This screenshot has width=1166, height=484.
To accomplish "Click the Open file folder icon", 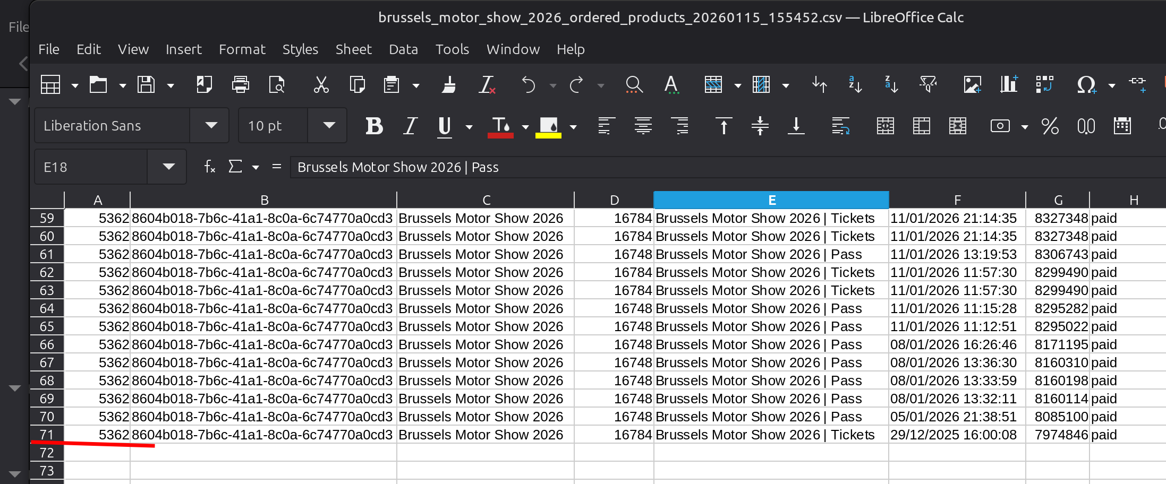I will (98, 85).
